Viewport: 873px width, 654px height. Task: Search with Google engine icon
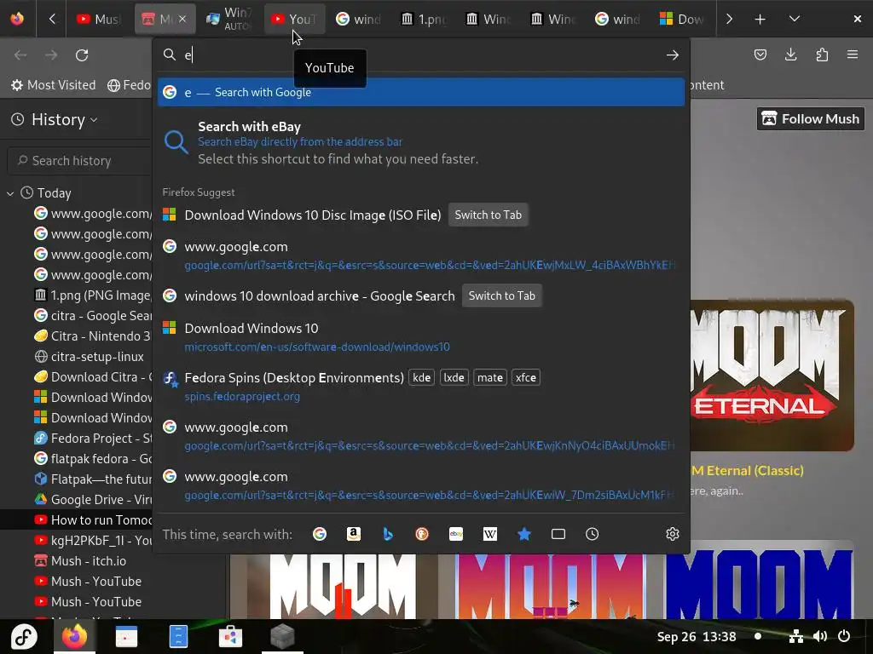tap(320, 535)
